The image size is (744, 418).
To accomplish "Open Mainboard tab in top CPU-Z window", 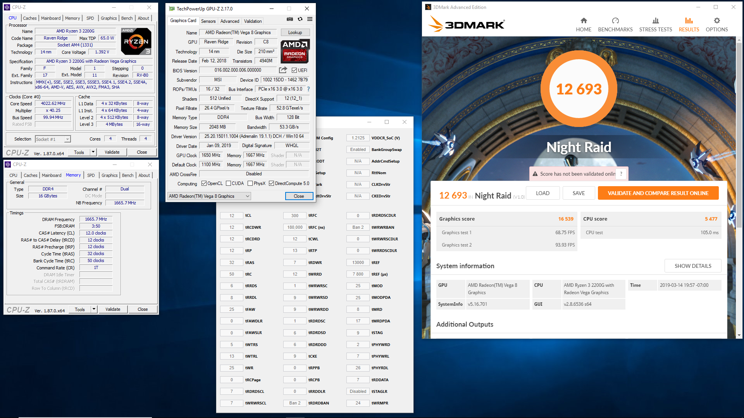I will click(51, 18).
